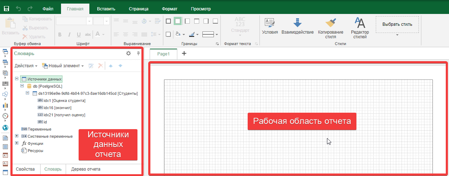The width and height of the screenshot is (449, 176).
Task: Select the barcode component in sidebar
Action: point(5,84)
